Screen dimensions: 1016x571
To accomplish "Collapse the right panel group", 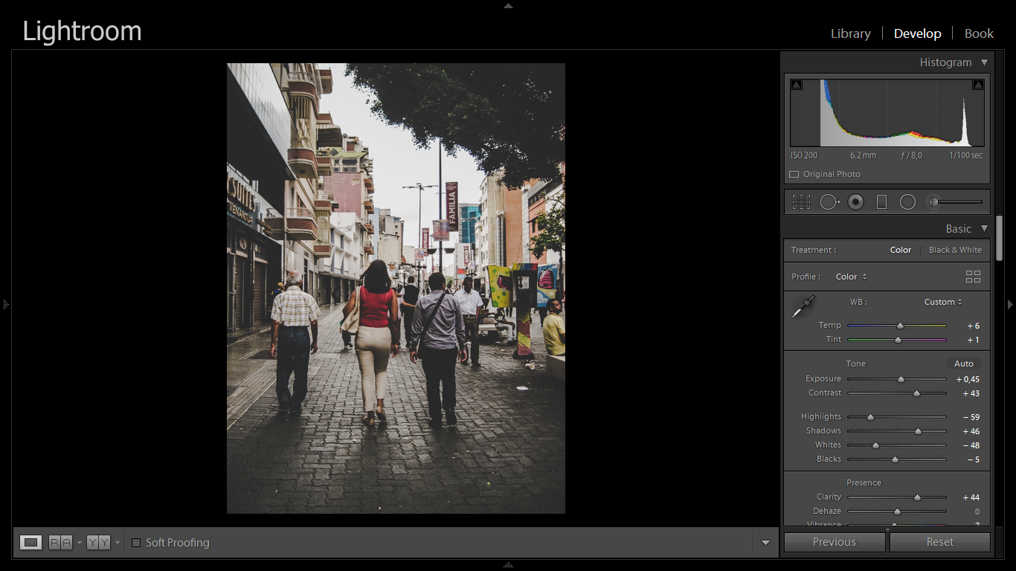I will 1010,304.
